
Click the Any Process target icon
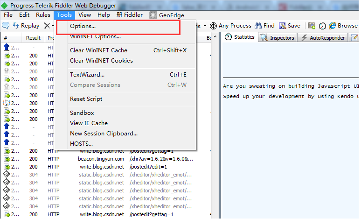tap(213, 26)
